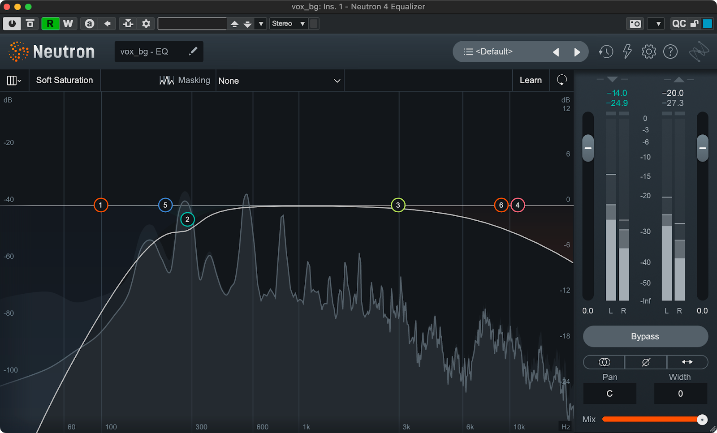The height and width of the screenshot is (433, 717).
Task: Open Neutron options gear icon
Action: pos(649,51)
